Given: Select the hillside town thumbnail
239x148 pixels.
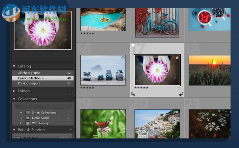Looking at the screenshot, I should (157, 124).
